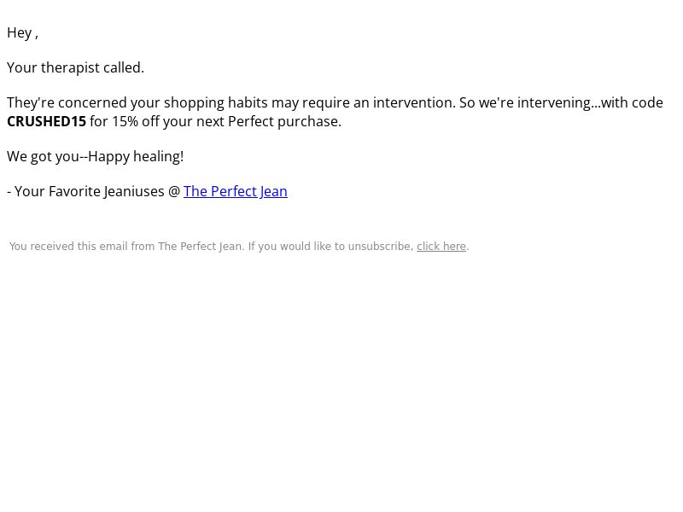The image size is (683, 512).
Task: Click '- Your Favorite Jeaniuses @' text
Action: 94,191
